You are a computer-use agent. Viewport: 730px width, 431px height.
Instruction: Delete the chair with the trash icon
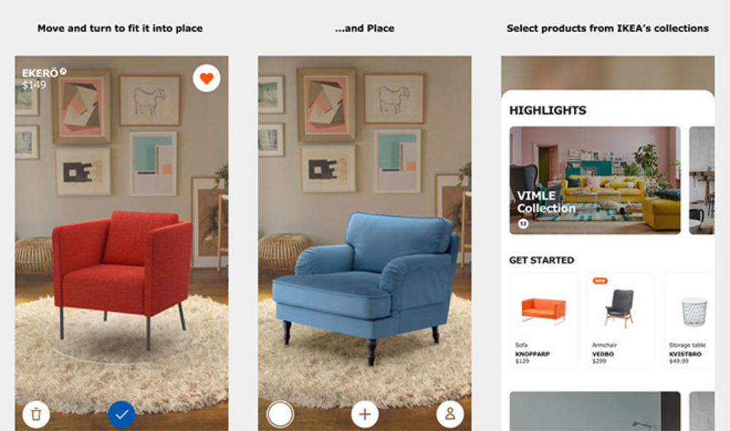tap(36, 413)
